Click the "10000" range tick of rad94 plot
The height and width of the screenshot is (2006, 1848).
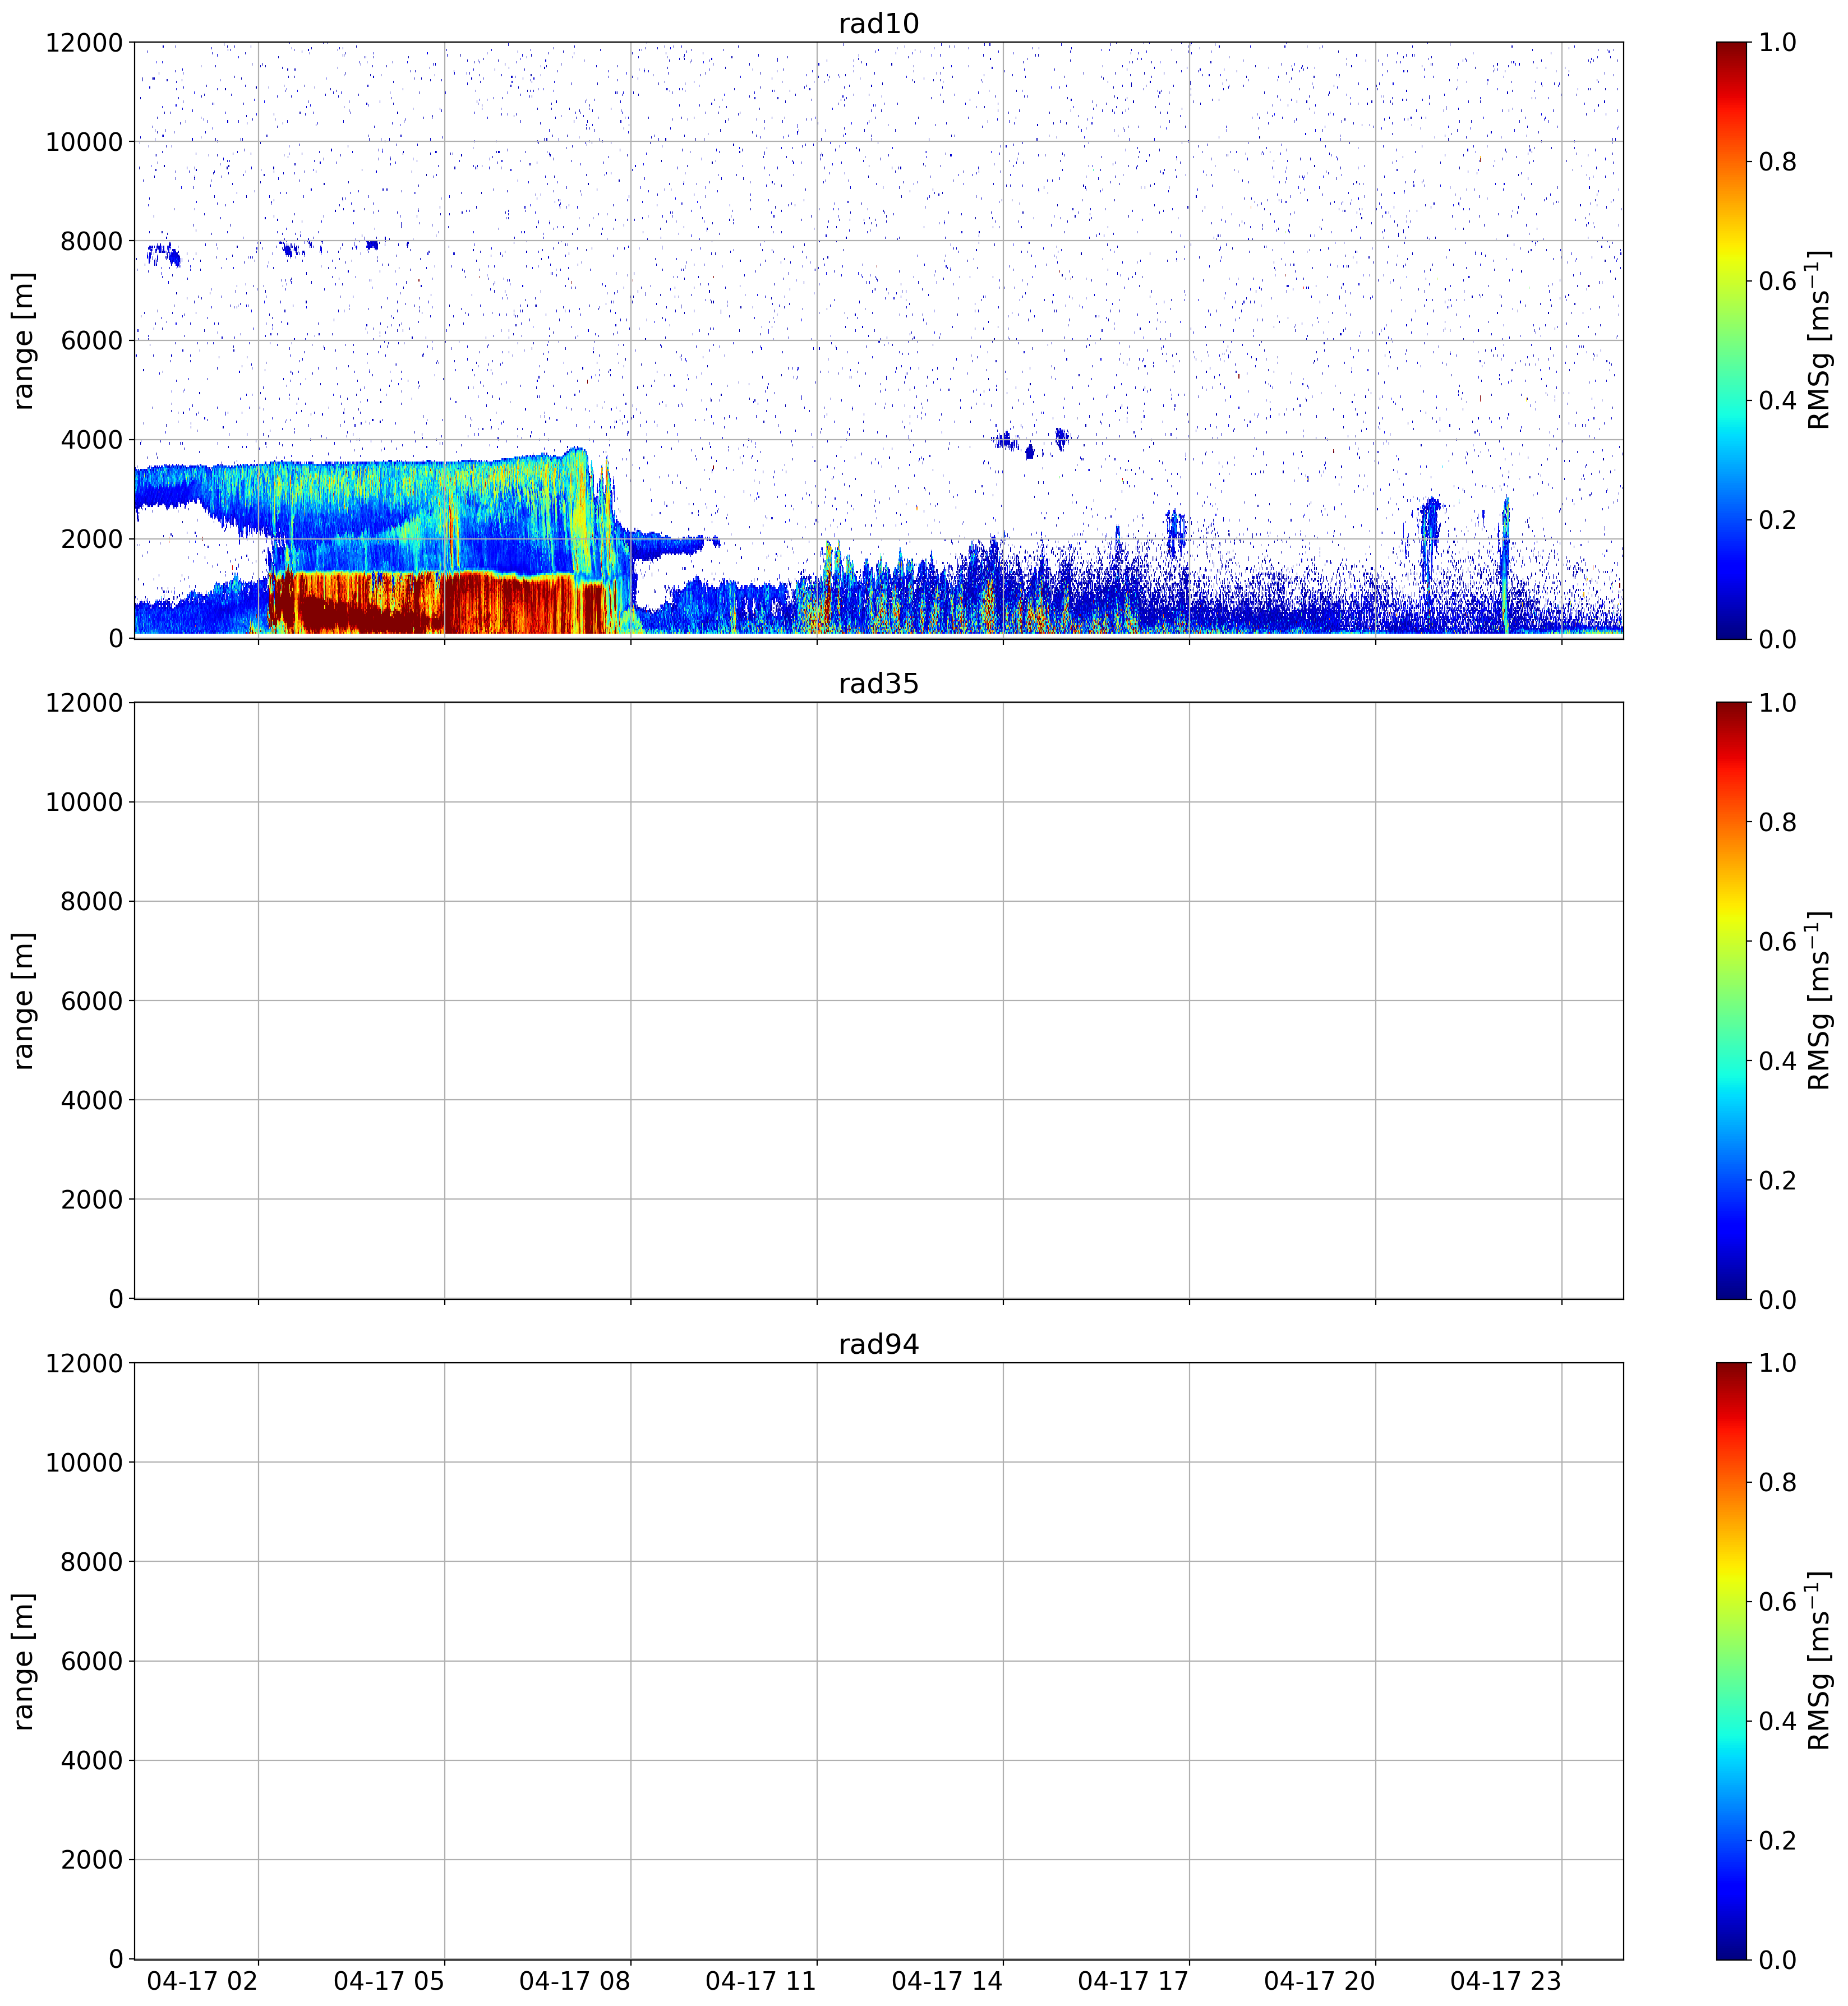tap(84, 1462)
